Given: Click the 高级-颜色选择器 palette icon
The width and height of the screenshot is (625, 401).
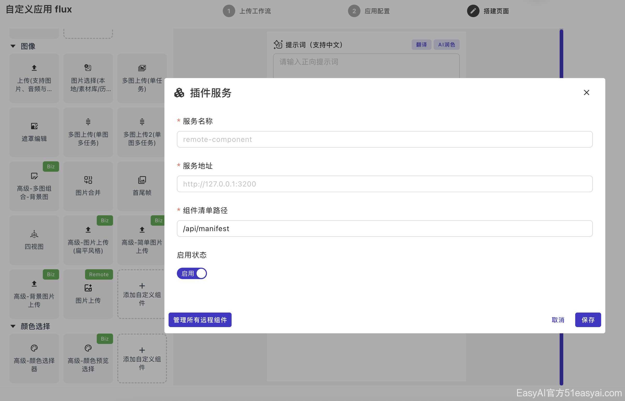Looking at the screenshot, I should pos(34,348).
